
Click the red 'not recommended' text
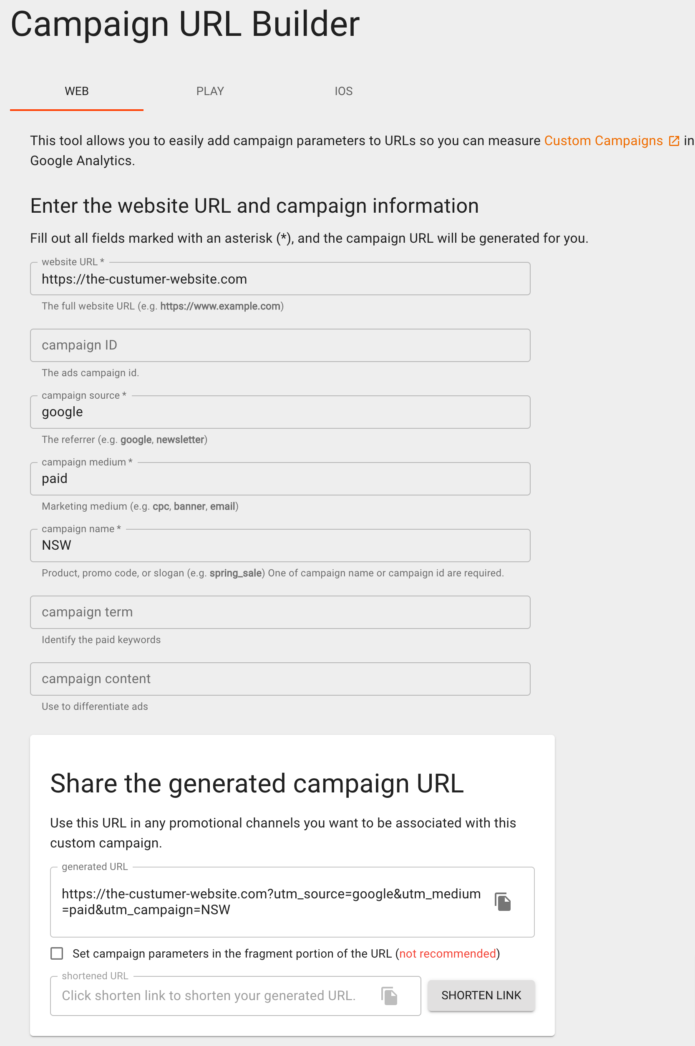(447, 953)
